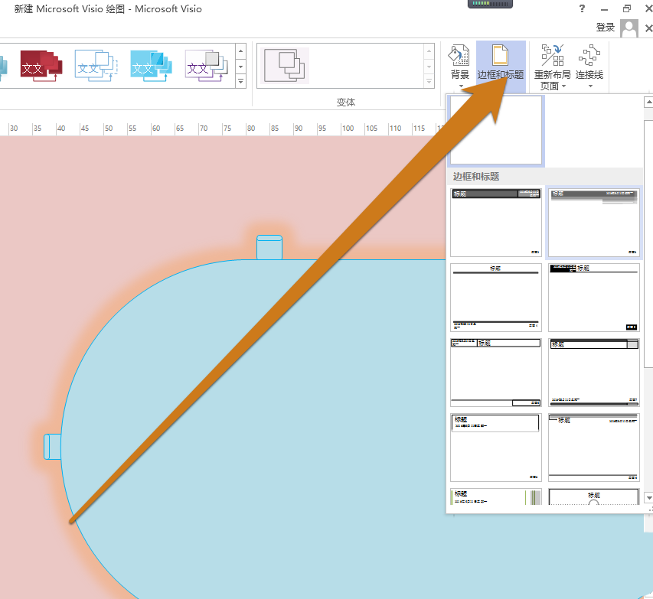653x599 pixels.
Task: Select the dark red 文文 theme thumbnail
Action: coord(40,66)
